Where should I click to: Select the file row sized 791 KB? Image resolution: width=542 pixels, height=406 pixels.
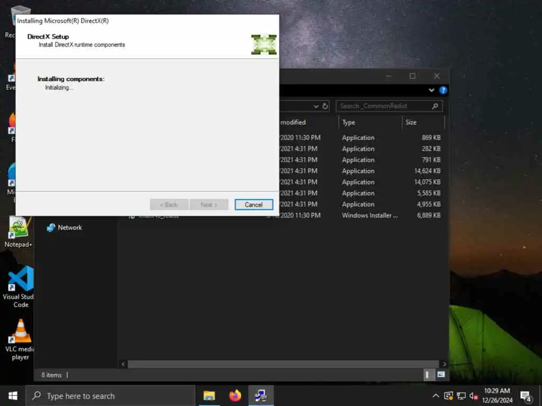pyautogui.click(x=359, y=160)
